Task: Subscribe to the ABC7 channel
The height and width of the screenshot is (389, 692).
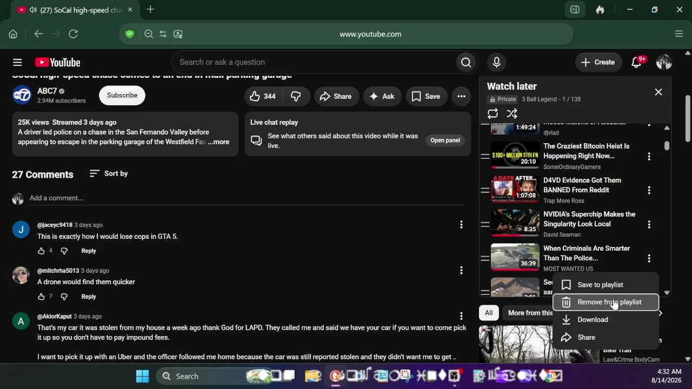Action: coord(122,95)
